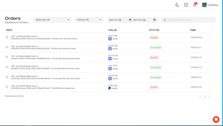The width and height of the screenshot is (223, 126).
Task: Click the 06:53 13 Jul time cell
Action: click(x=196, y=87)
